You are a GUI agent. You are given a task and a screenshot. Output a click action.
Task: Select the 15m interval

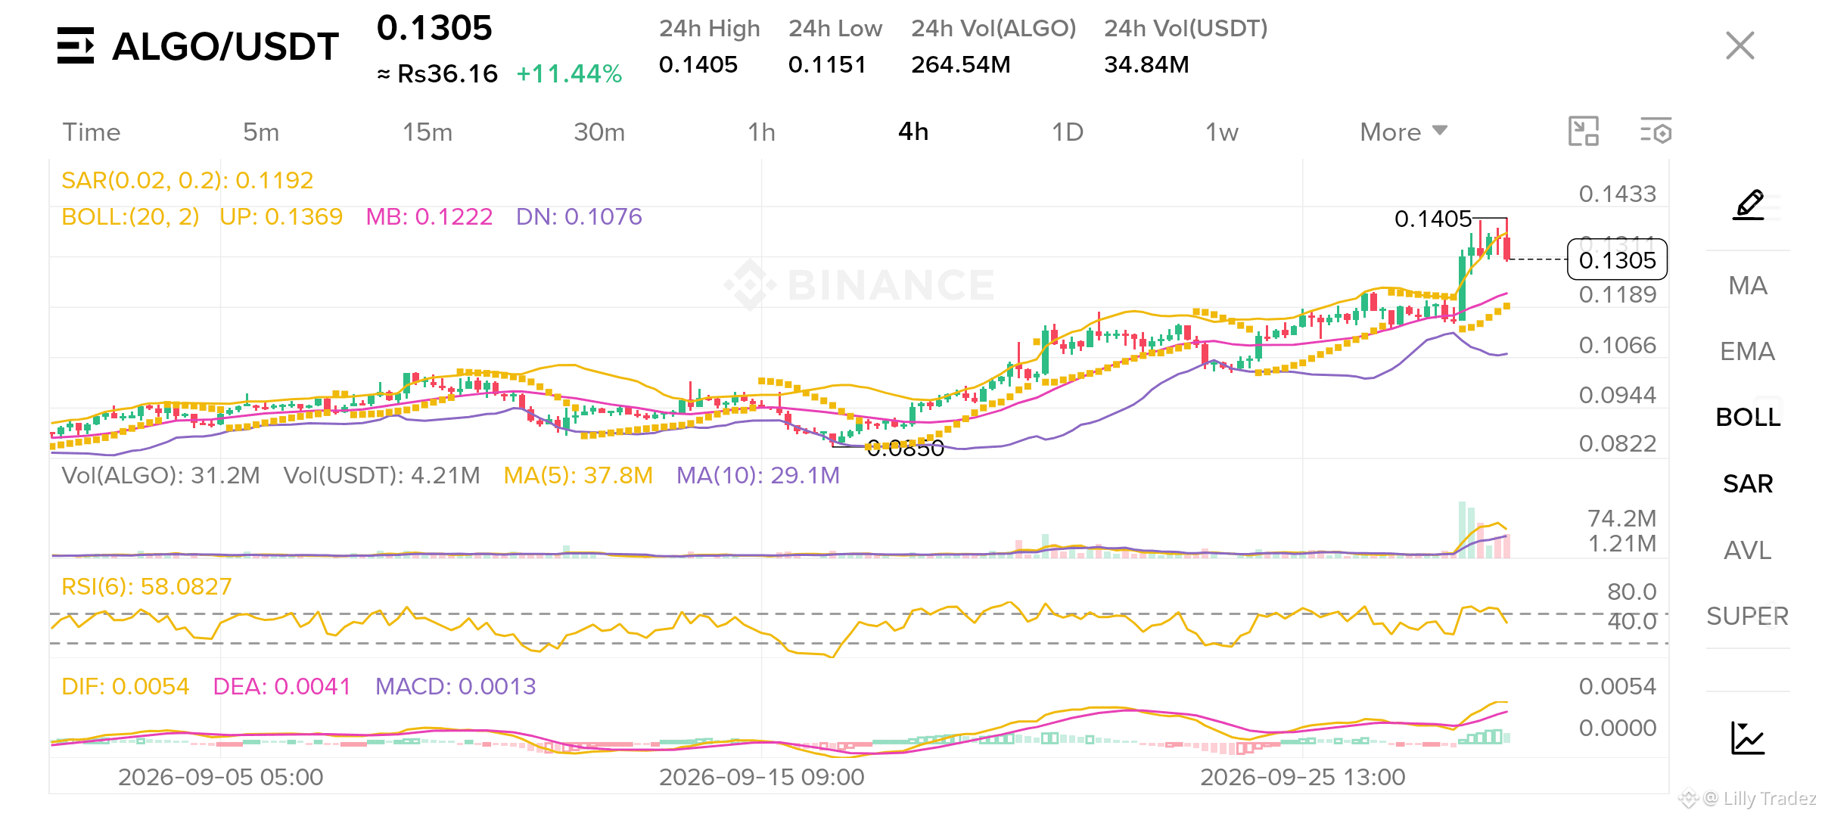coord(428,132)
